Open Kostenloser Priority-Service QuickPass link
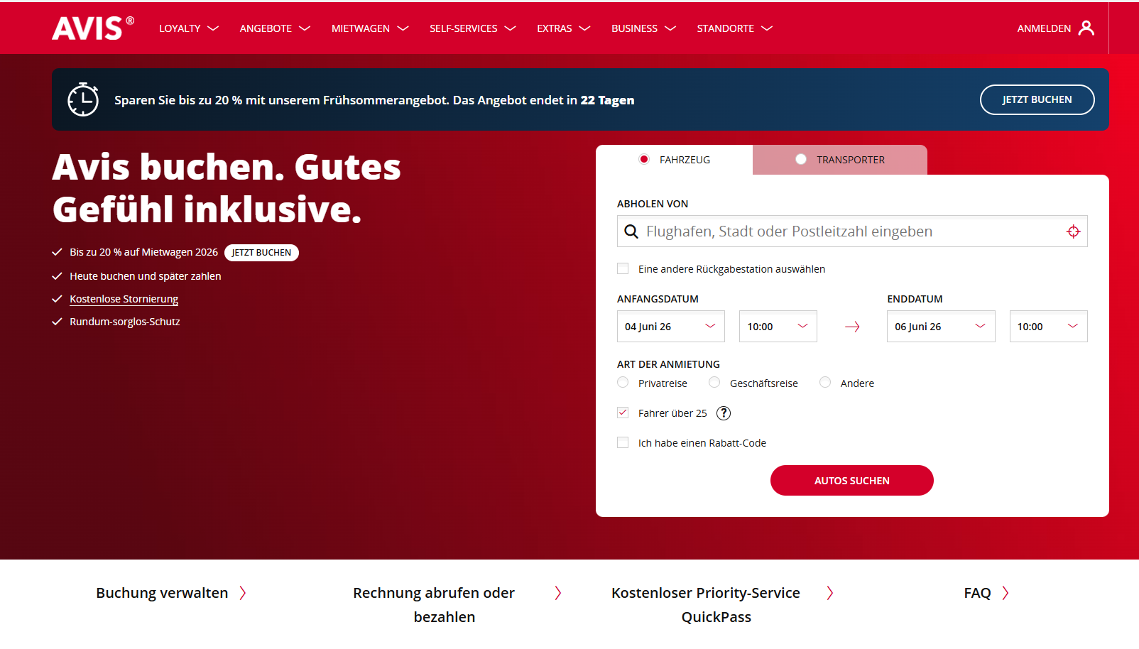The height and width of the screenshot is (649, 1139). coord(706,605)
